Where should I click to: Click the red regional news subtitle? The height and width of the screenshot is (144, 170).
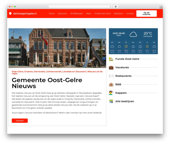[x=57, y=73]
